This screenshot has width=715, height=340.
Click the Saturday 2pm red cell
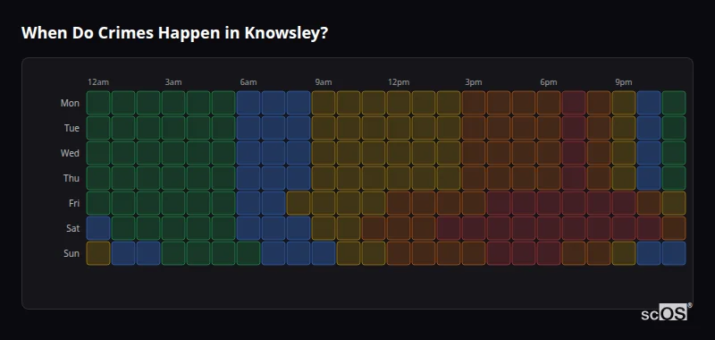click(x=449, y=228)
